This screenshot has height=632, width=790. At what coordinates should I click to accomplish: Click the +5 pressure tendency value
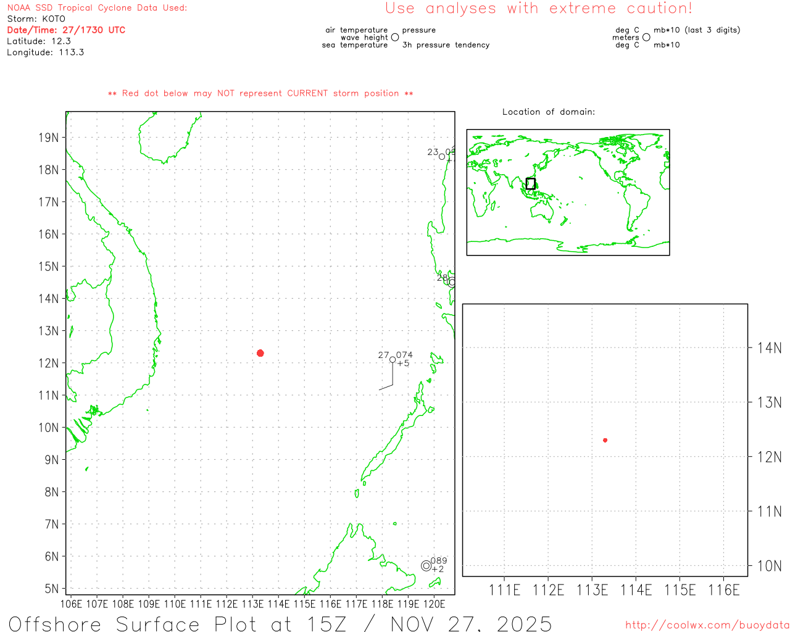point(403,364)
